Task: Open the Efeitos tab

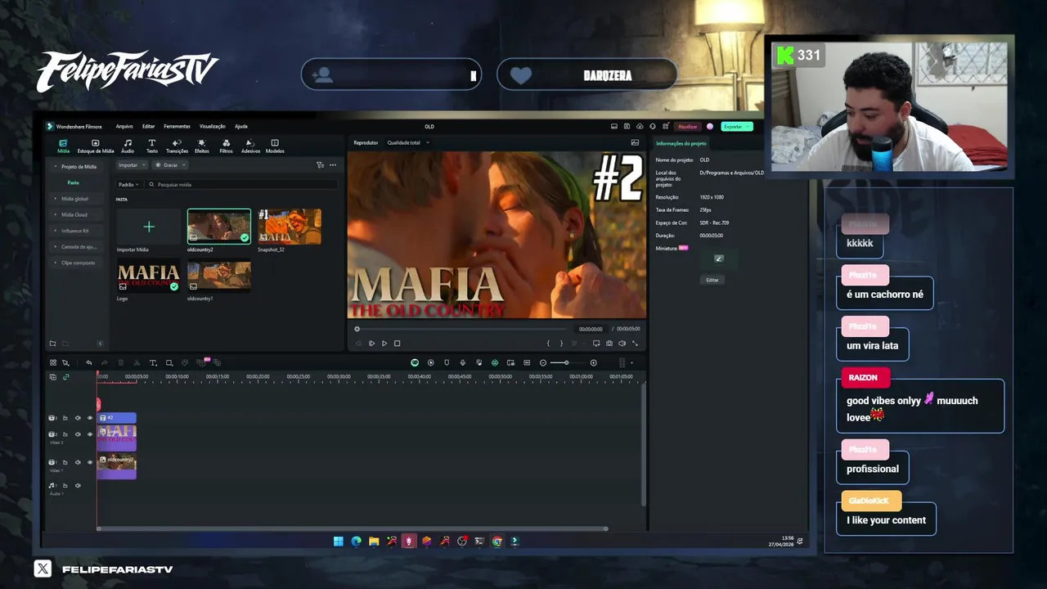Action: [x=202, y=146]
